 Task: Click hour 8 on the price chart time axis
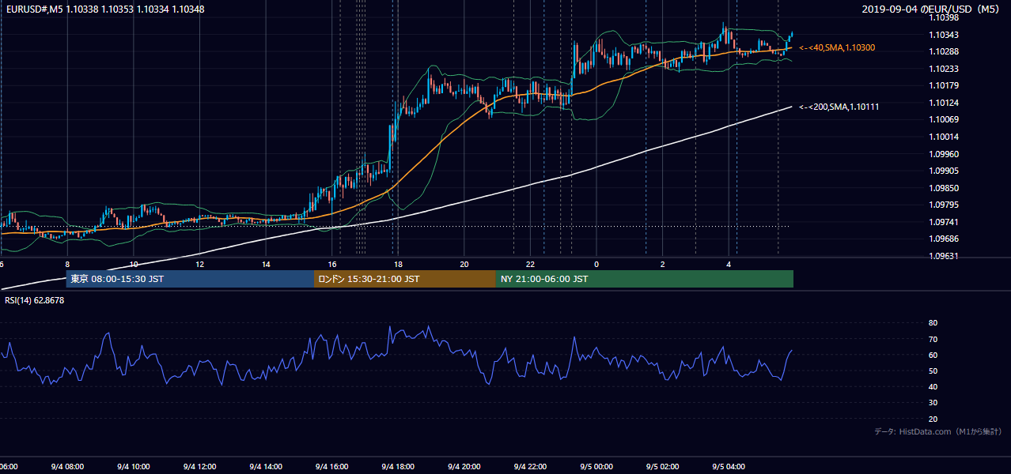67,265
